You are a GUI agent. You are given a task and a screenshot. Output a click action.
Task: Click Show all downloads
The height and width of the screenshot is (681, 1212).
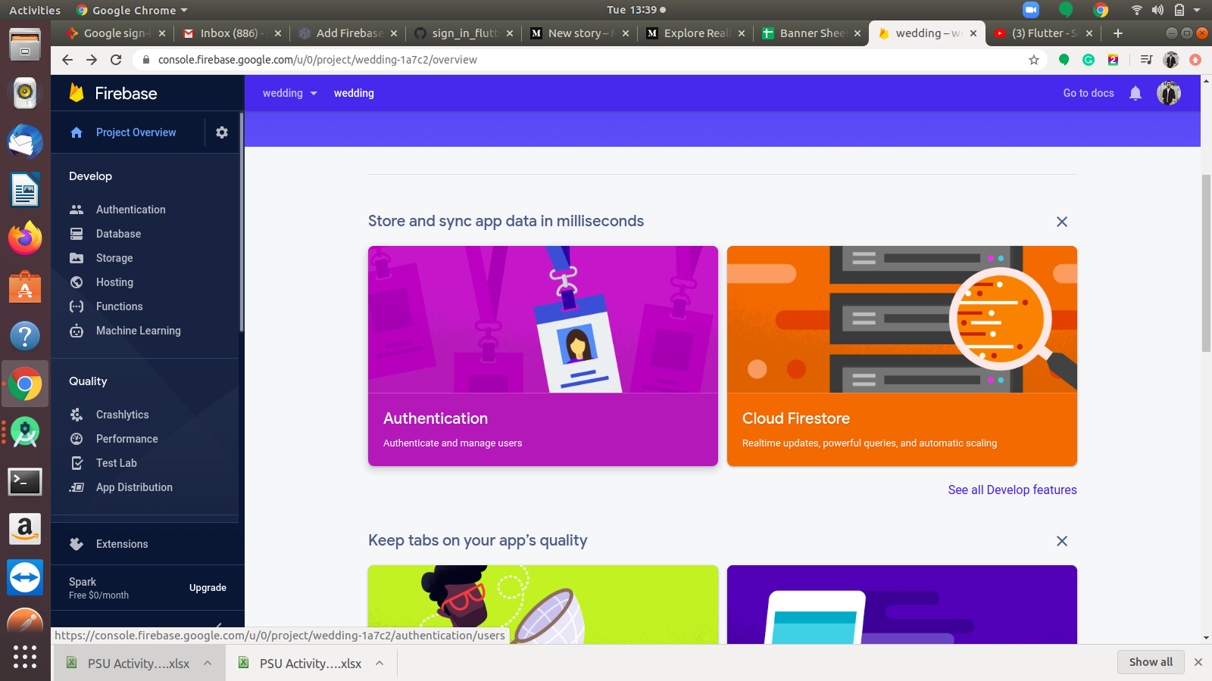tap(1151, 662)
